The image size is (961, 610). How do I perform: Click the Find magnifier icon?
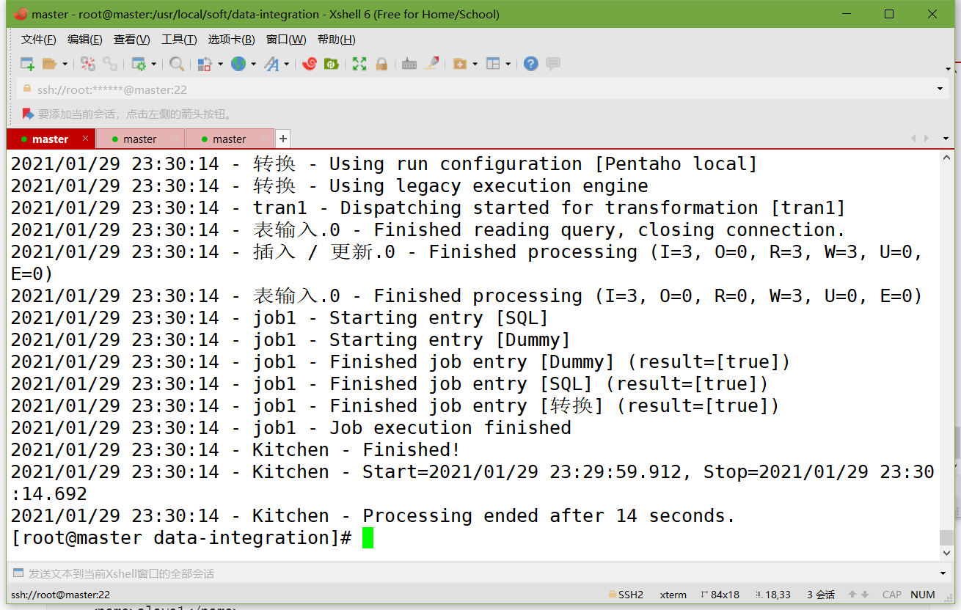(x=176, y=64)
